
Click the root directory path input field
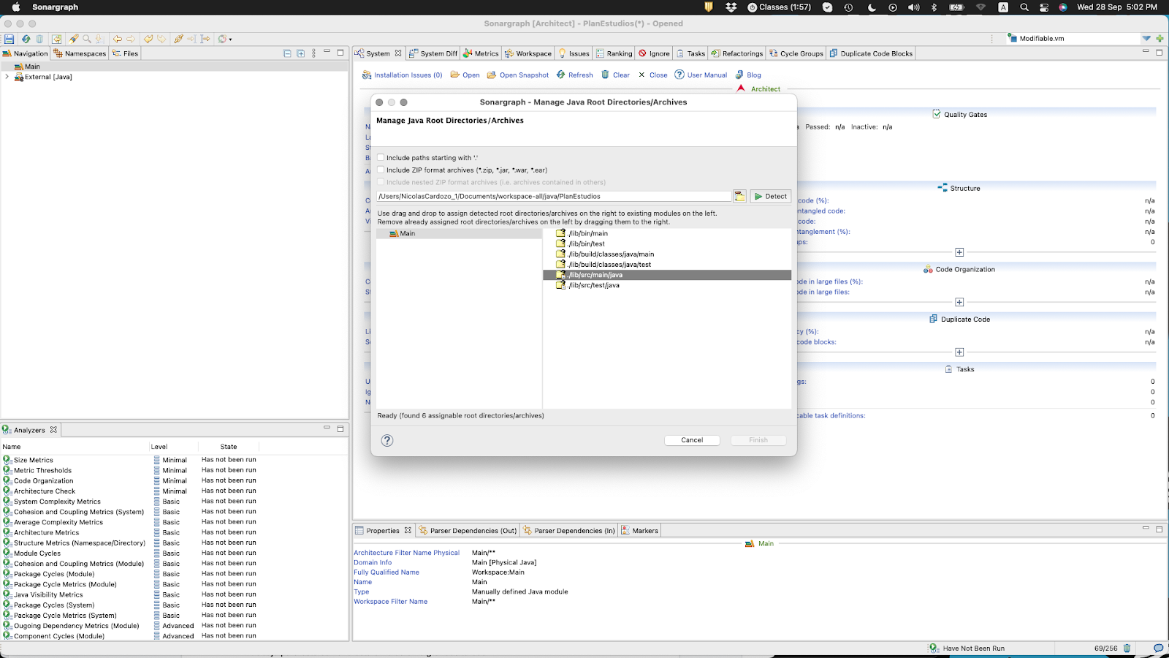pyautogui.click(x=554, y=196)
